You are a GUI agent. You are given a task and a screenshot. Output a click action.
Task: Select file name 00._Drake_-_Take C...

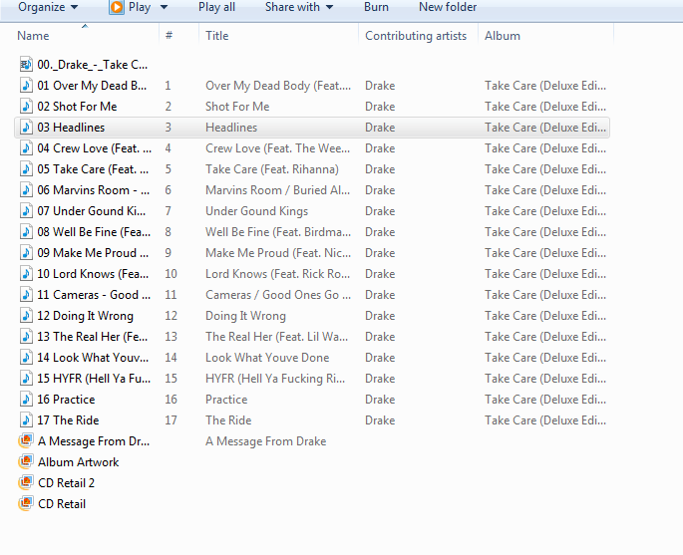click(x=93, y=65)
